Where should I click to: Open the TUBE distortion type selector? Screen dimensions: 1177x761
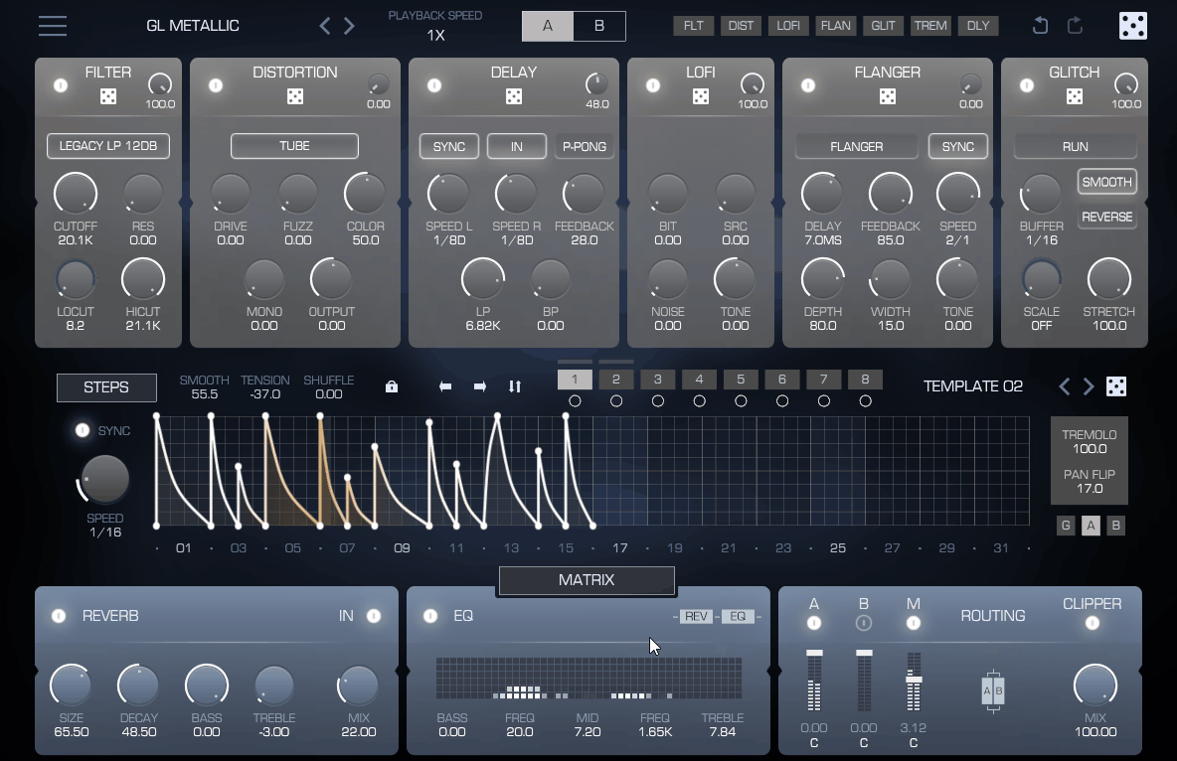[x=294, y=146]
